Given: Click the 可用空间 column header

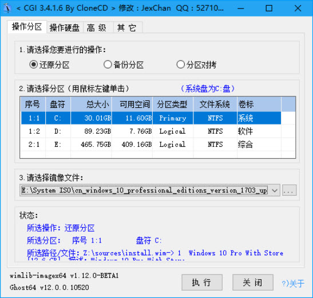Looking at the screenshot, I should click(132, 104).
